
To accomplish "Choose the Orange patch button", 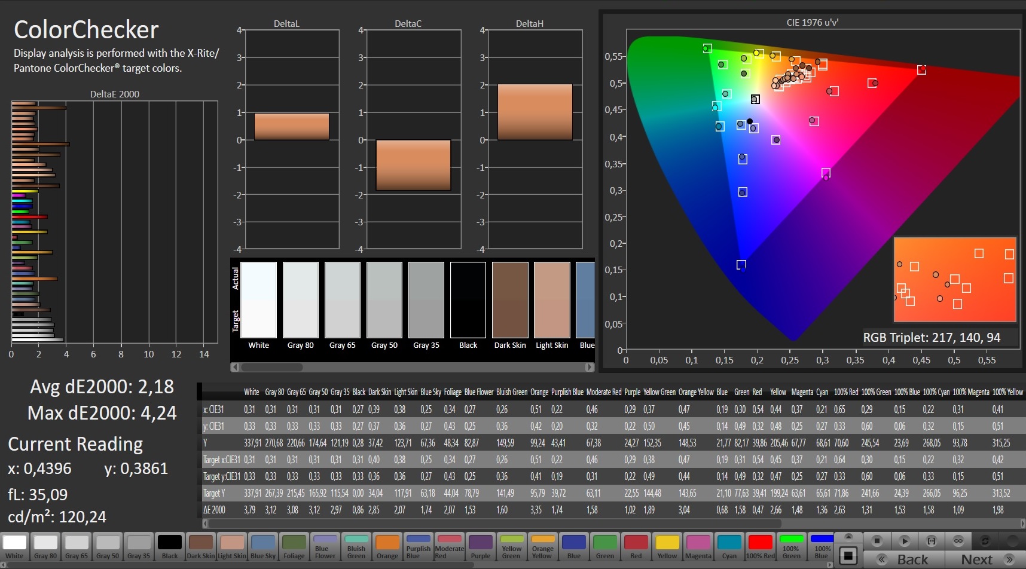I will click(387, 547).
